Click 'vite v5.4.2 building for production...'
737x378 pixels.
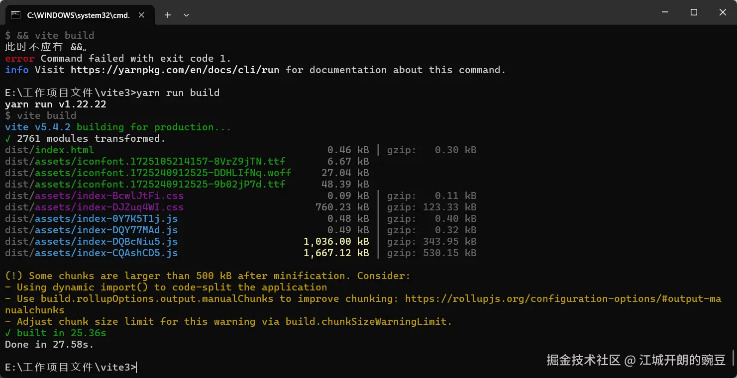click(x=118, y=127)
